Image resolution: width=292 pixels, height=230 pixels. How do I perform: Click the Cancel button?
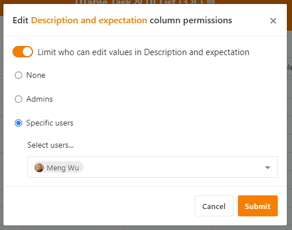point(214,206)
